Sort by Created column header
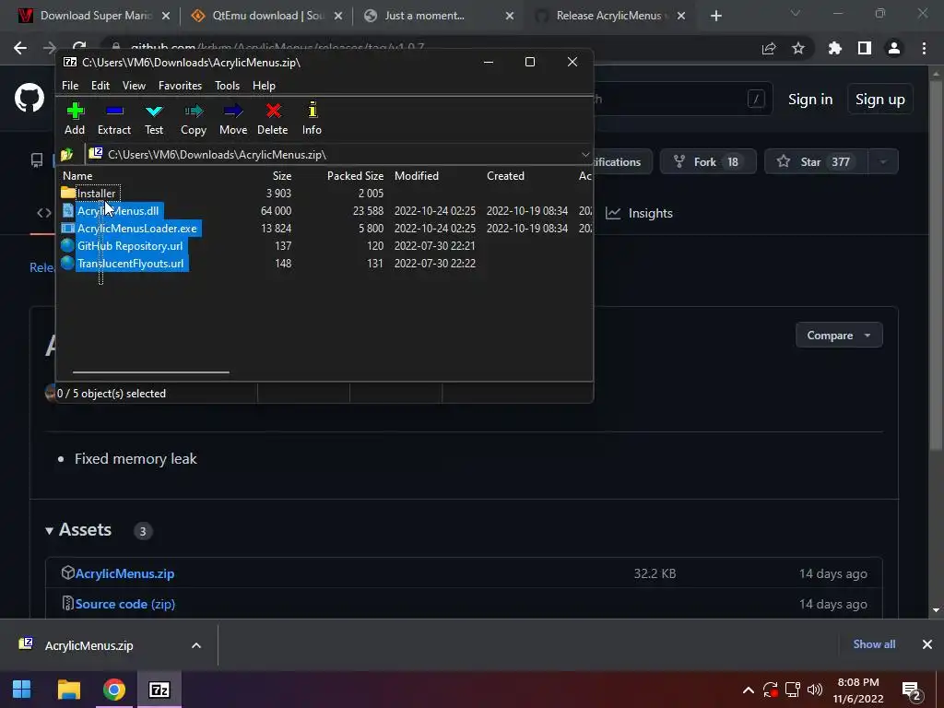Viewport: 944px width, 708px height. [x=506, y=176]
